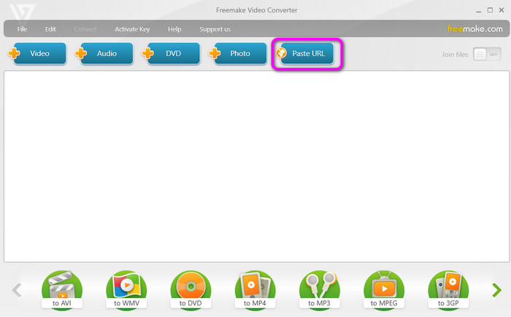Show previous output formats with gray arrow

(x=17, y=290)
